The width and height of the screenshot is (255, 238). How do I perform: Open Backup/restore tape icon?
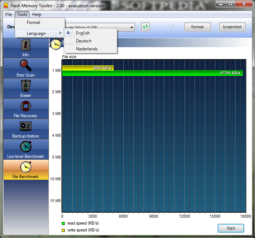coord(26,126)
